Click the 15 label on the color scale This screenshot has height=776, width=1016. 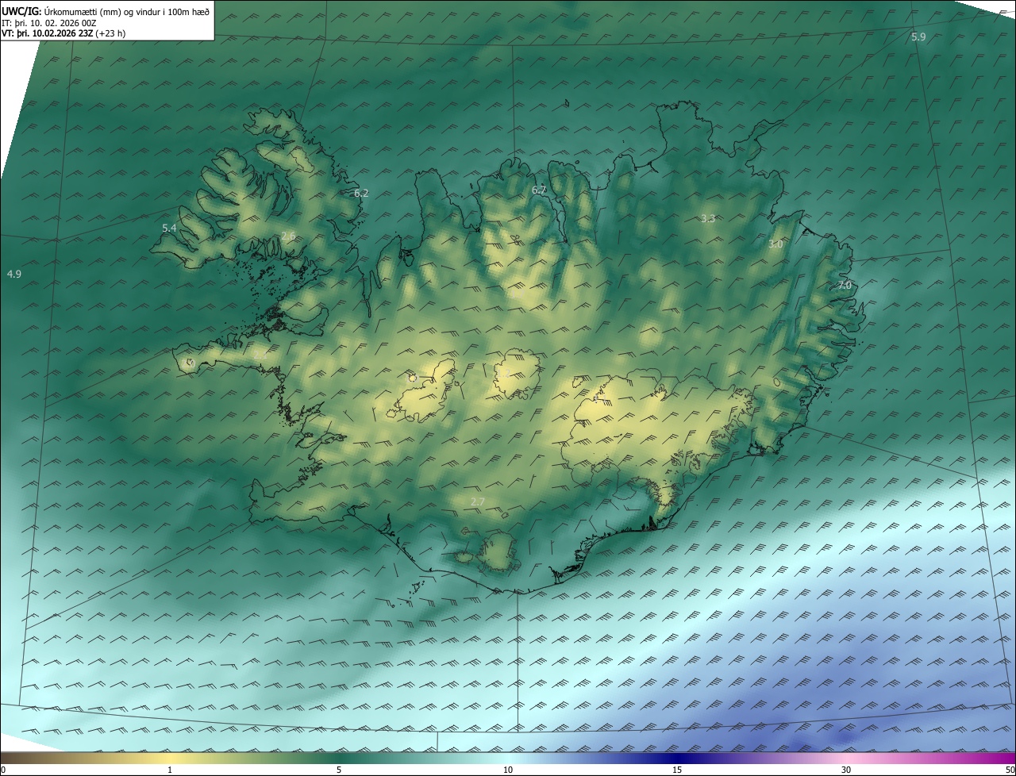pyautogui.click(x=677, y=770)
